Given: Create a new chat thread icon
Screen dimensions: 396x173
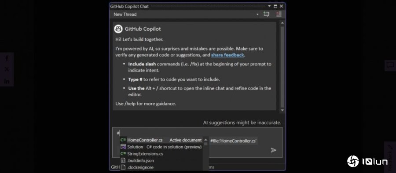Looking at the screenshot, I should tap(266, 14).
